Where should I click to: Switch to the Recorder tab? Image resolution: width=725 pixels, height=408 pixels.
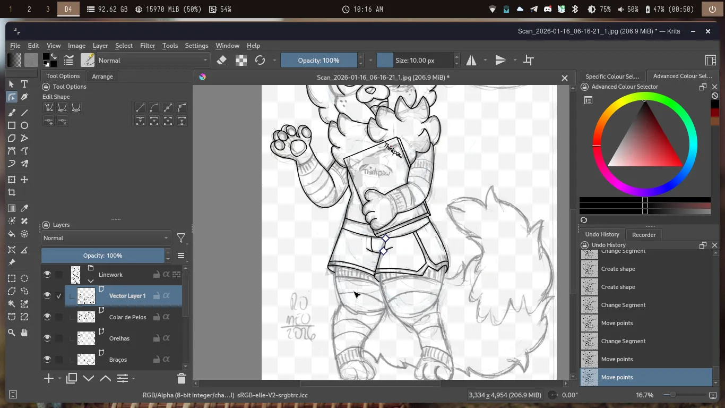pos(644,235)
